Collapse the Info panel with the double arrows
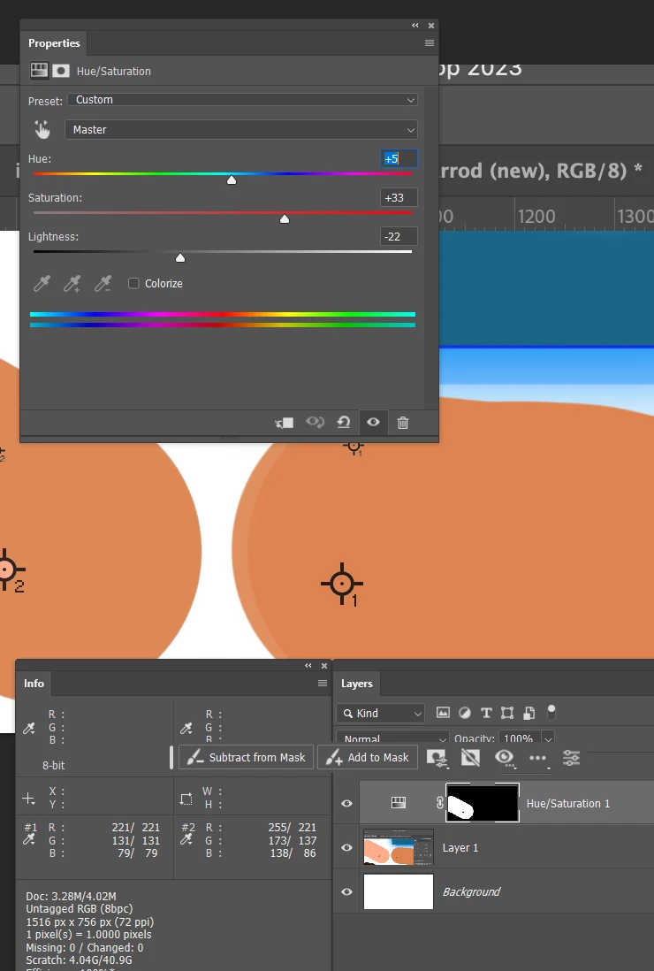Screen dimensions: 654x971 pyautogui.click(x=308, y=666)
